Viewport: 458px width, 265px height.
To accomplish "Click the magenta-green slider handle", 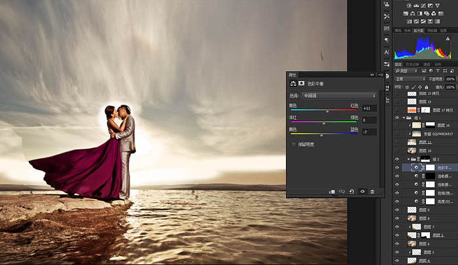I will point(324,123).
